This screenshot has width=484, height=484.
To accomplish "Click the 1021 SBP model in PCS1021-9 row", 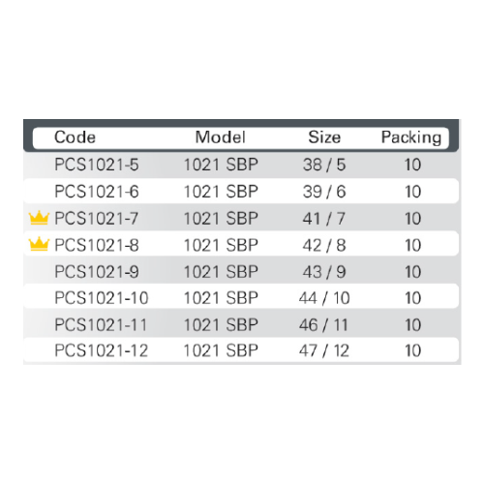I will [221, 272].
